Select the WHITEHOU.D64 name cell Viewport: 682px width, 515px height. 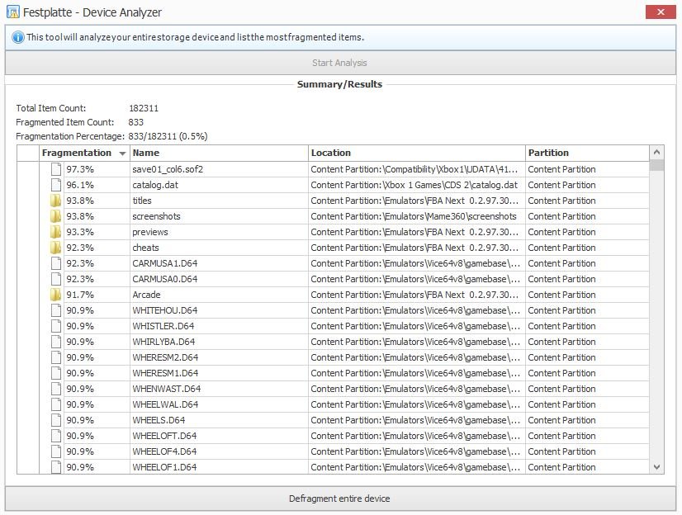click(x=219, y=310)
